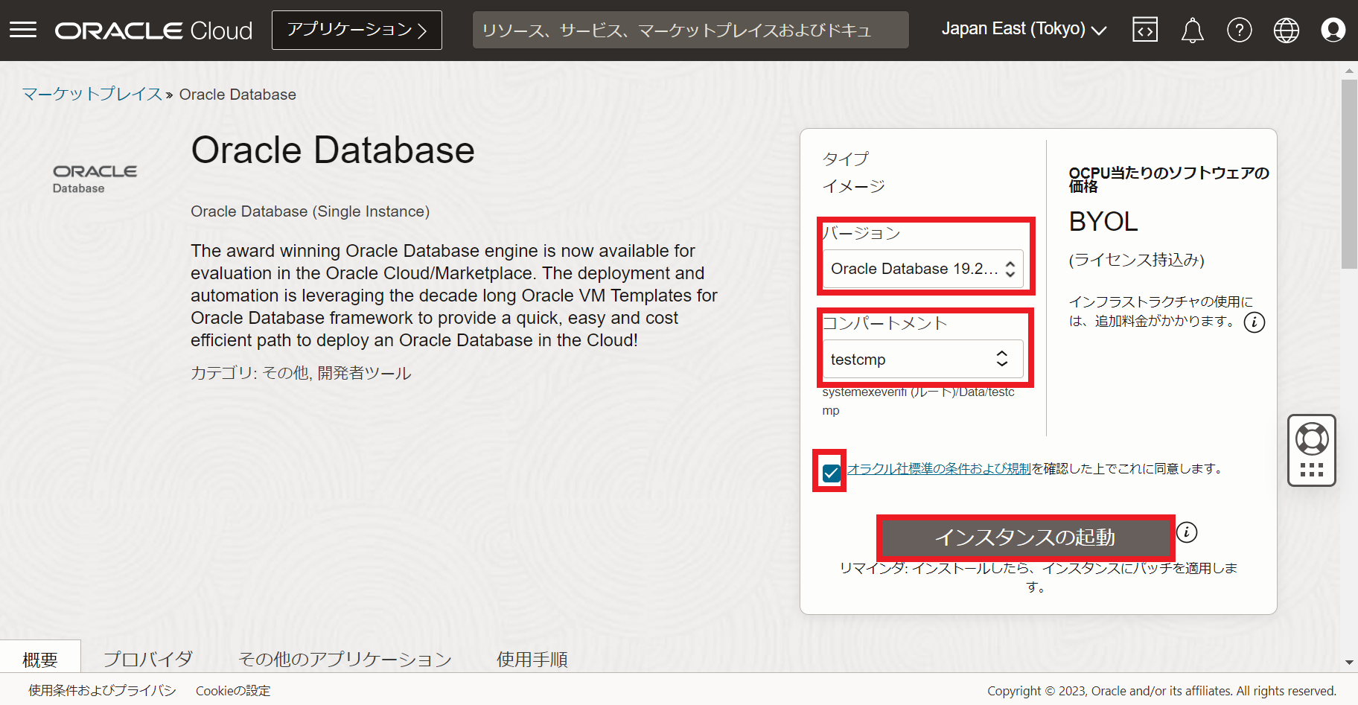Open the 使用手順 tab
The height and width of the screenshot is (705, 1358).
(x=532, y=658)
